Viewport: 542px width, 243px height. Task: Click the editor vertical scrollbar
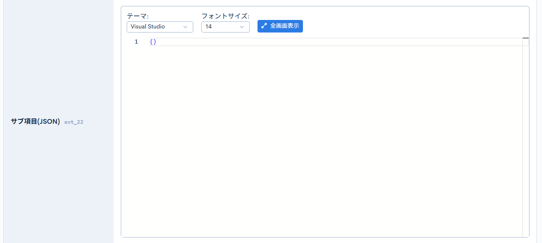click(526, 111)
